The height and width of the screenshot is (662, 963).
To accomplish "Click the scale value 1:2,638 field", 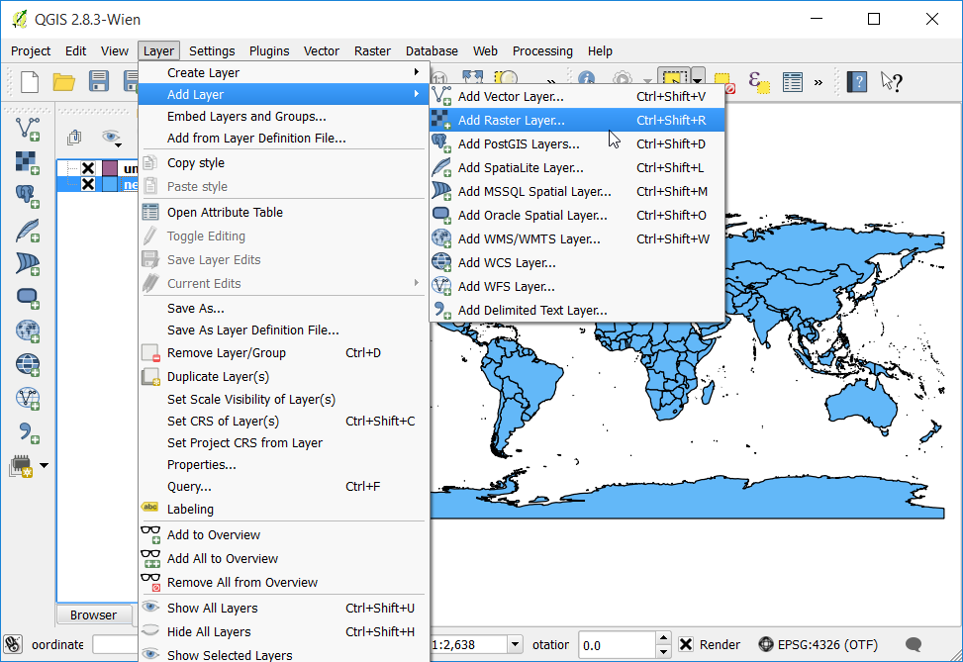I will (468, 645).
